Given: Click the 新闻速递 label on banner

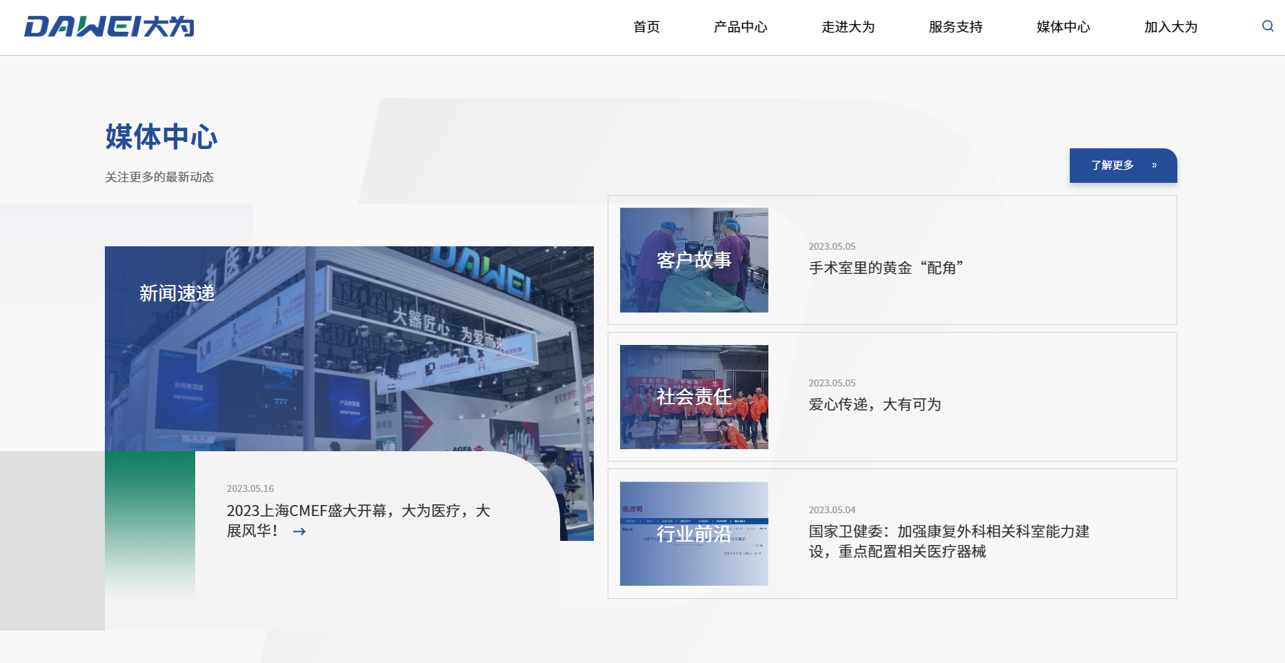Looking at the screenshot, I should click(x=177, y=293).
